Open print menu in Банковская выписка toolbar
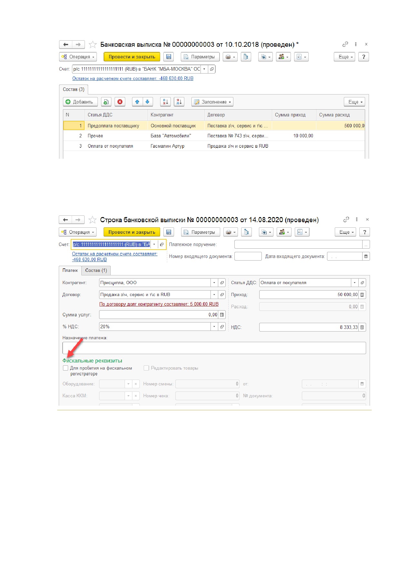Image resolution: width=400 pixels, height=565 pixels. click(231, 57)
